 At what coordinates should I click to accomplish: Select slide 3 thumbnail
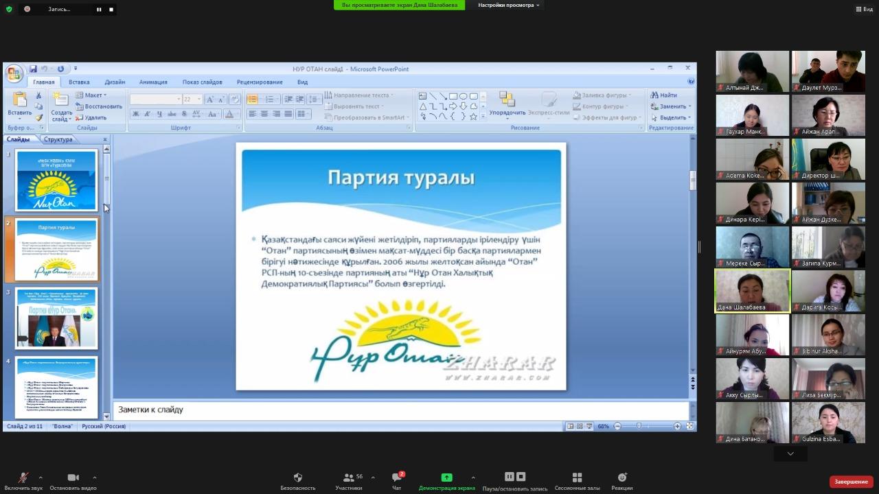point(56,318)
